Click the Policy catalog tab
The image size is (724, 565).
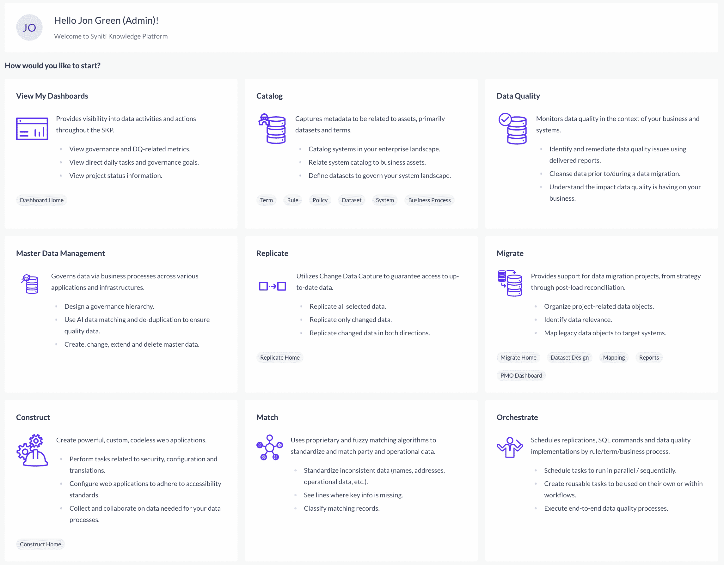[320, 200]
